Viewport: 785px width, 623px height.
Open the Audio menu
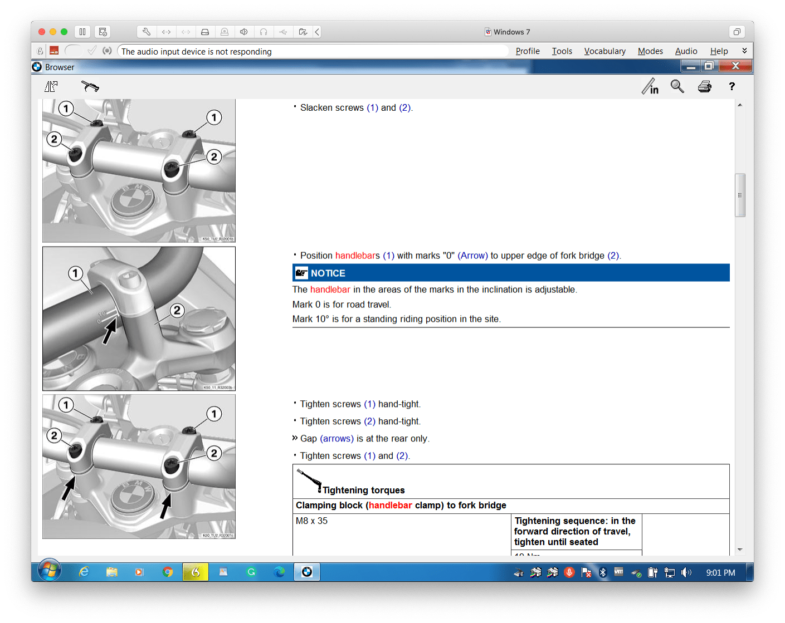tap(686, 51)
